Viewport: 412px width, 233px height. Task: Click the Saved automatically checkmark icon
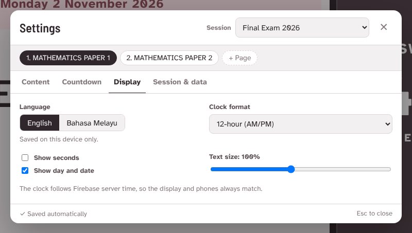click(23, 214)
